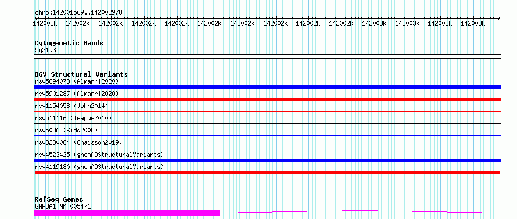
Task: Open the nsv511116 (Teague2010) variant label
Action: [x=73, y=118]
